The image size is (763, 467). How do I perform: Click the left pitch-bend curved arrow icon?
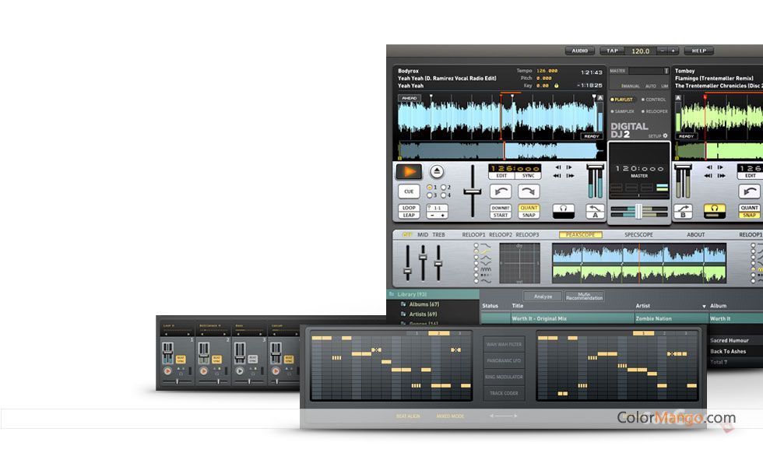(x=501, y=191)
